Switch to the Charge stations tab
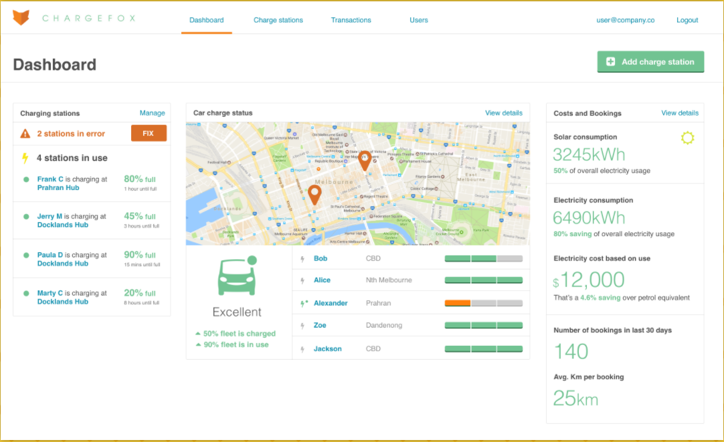The width and height of the screenshot is (724, 442). [x=278, y=20]
